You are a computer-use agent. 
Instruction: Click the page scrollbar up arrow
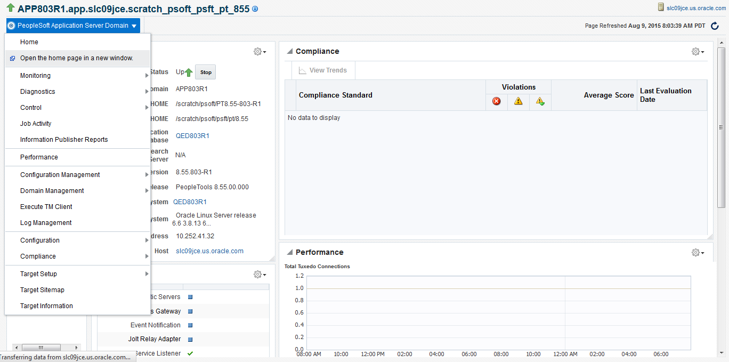point(722,43)
